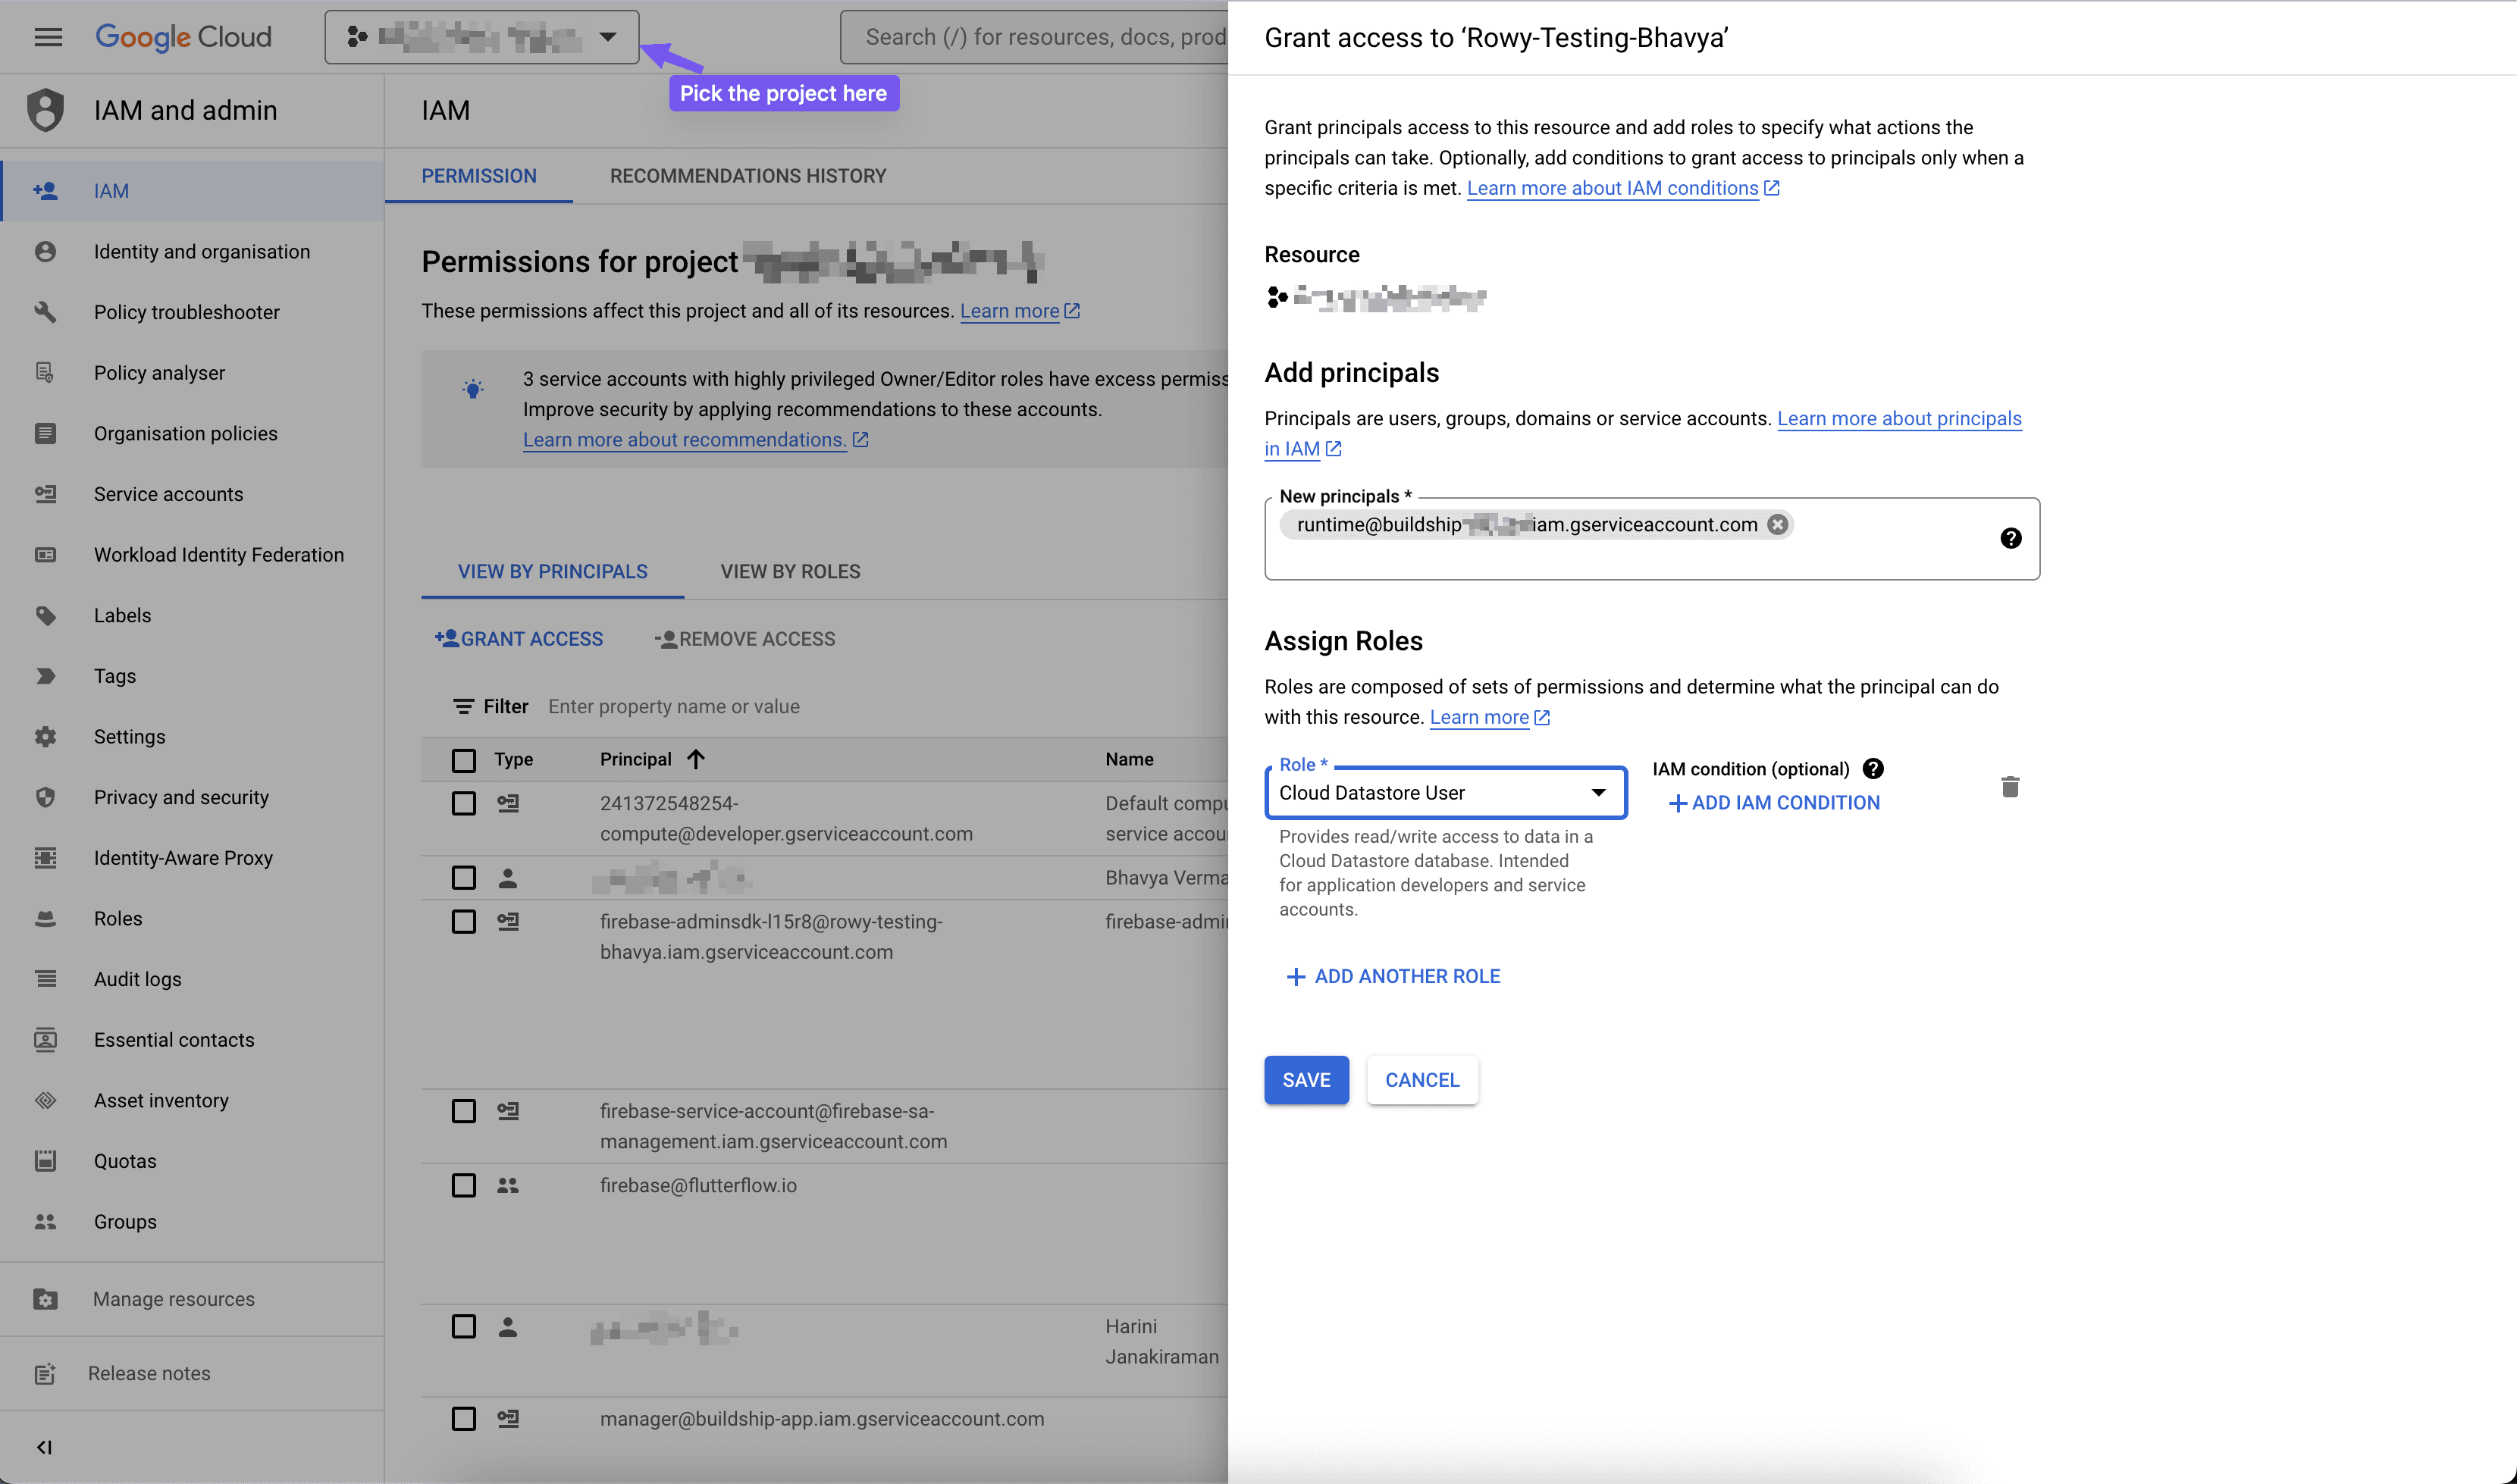
Task: Click the SAVE button to grant access
Action: (x=1307, y=1079)
